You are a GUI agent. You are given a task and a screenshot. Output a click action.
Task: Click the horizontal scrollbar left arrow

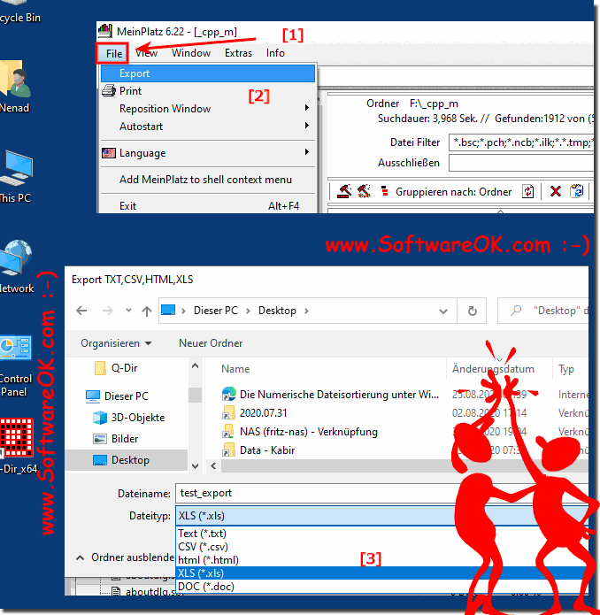(x=213, y=465)
